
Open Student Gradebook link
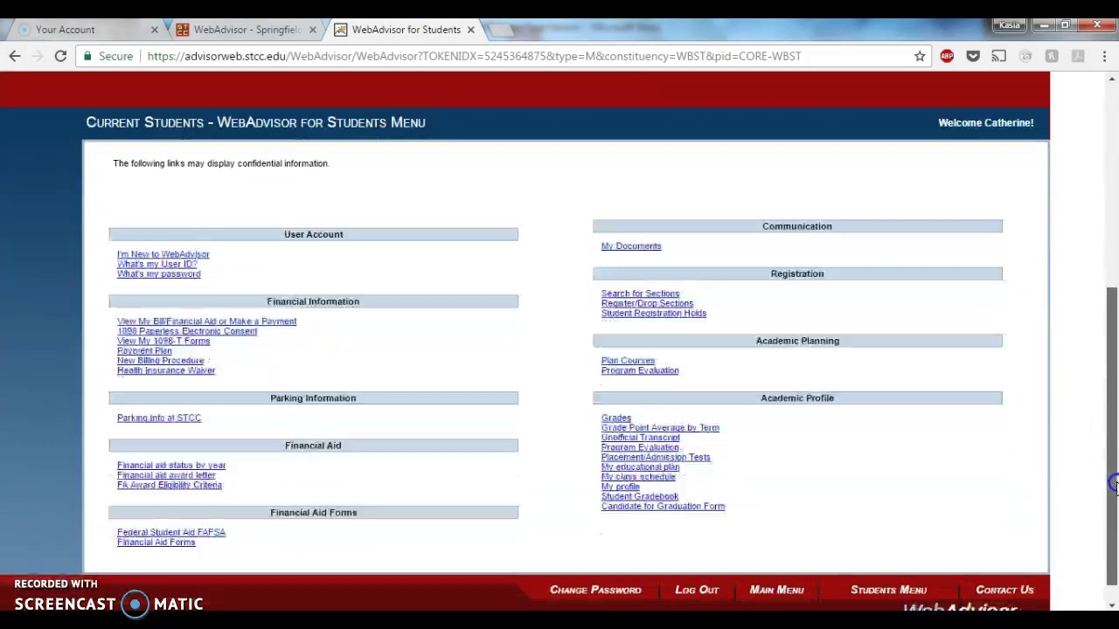[640, 496]
